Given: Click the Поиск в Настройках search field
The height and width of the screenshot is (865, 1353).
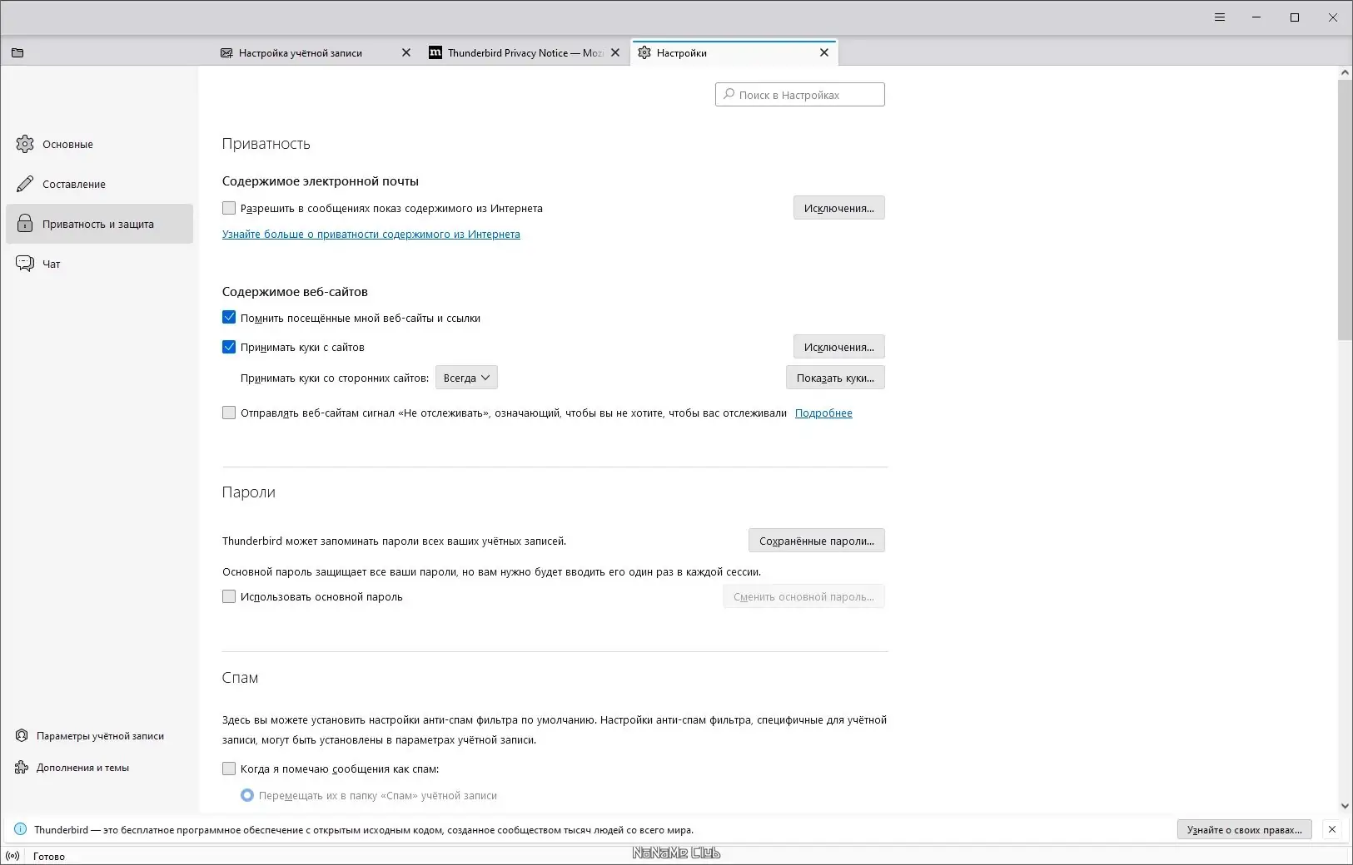Looking at the screenshot, I should 799,95.
